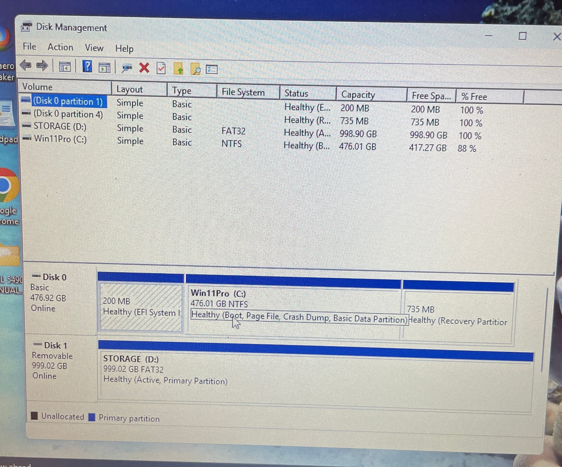Open the View menu

tap(94, 48)
